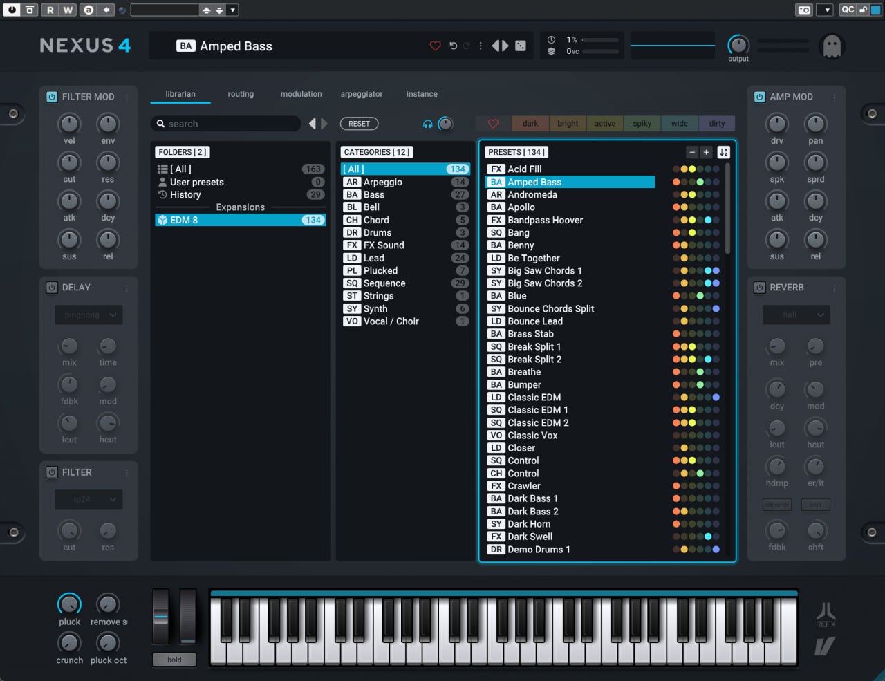Viewport: 885px width, 681px height.
Task: Click the favorites heart filter above the presets list
Action: coord(493,124)
